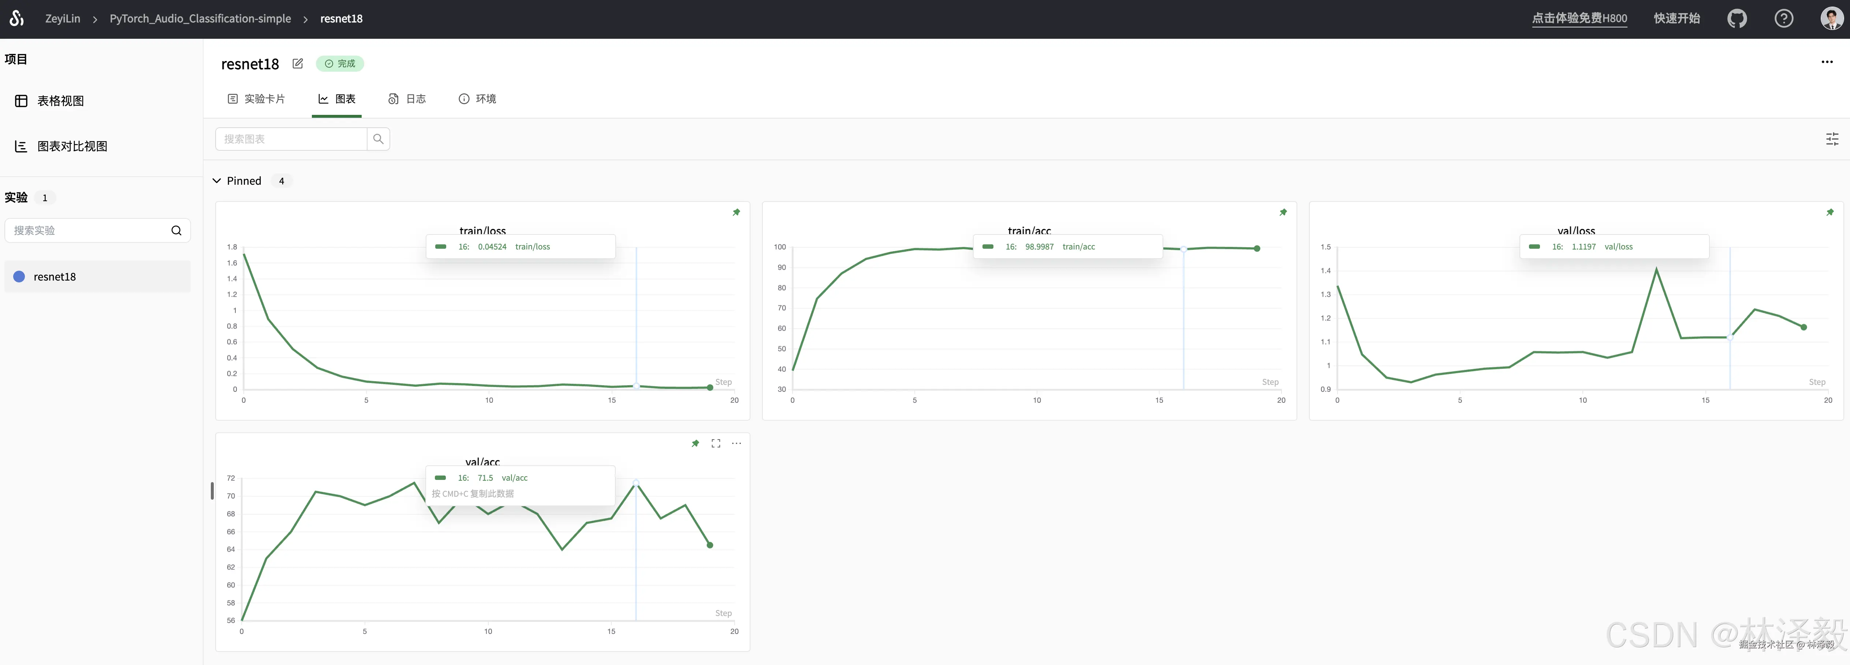Unpin the train/loss chart
This screenshot has width=1850, height=665.
point(736,213)
